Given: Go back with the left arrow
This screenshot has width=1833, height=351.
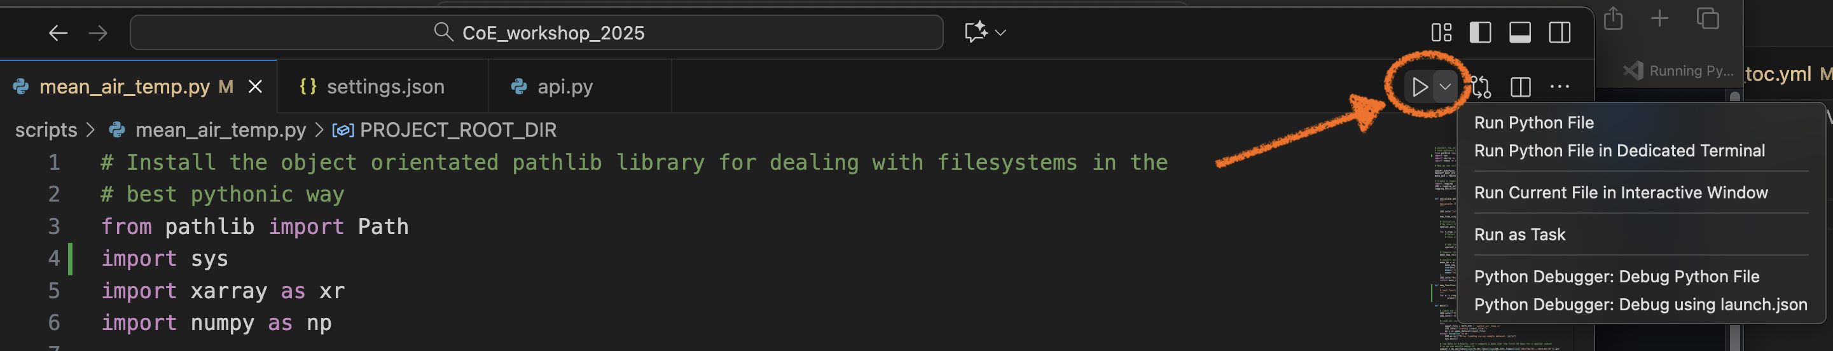Looking at the screenshot, I should [x=58, y=33].
